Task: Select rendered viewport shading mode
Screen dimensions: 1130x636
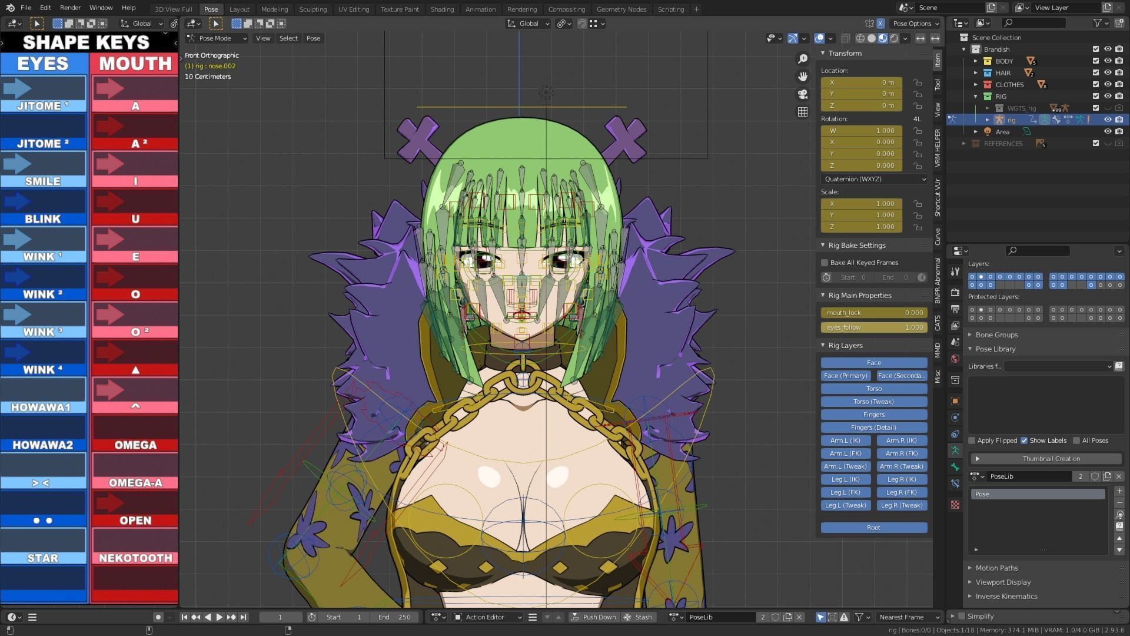Action: (x=894, y=38)
